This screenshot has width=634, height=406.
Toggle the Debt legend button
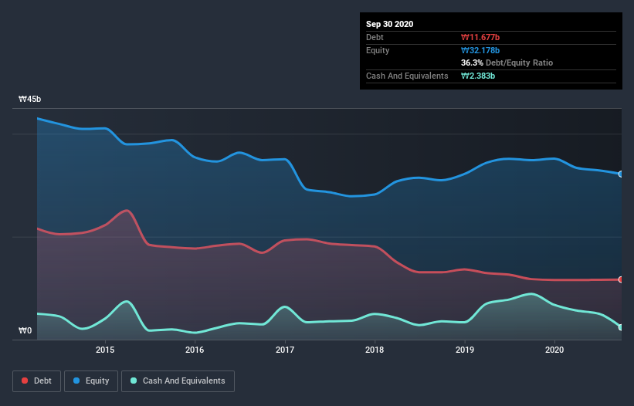(37, 381)
